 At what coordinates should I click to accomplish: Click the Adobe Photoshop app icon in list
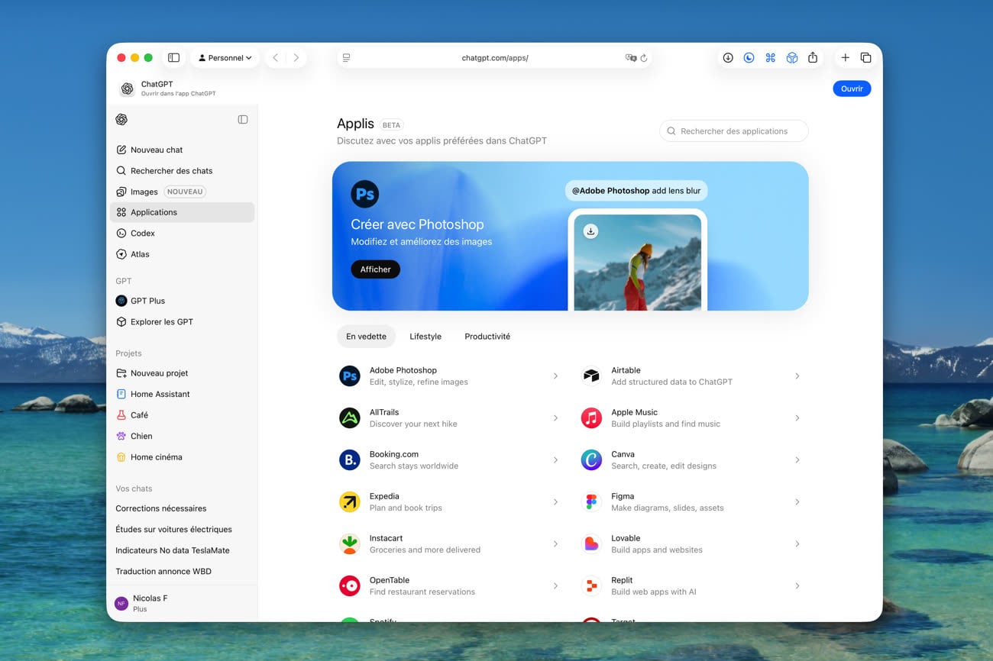tap(350, 376)
